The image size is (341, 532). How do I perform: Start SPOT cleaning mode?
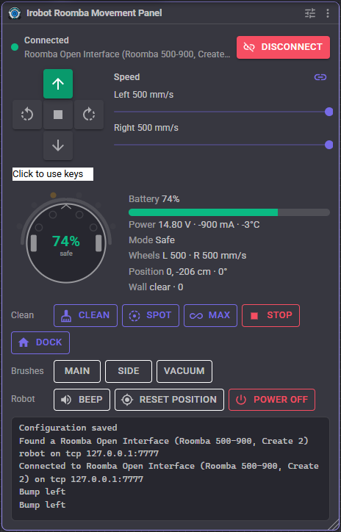151,315
